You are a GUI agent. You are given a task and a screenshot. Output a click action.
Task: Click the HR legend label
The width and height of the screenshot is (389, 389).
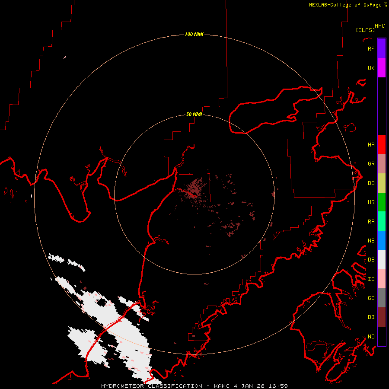371,202
